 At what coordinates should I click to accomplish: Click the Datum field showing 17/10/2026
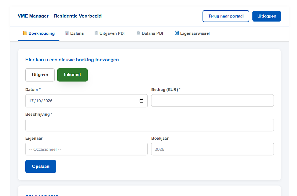point(86,101)
